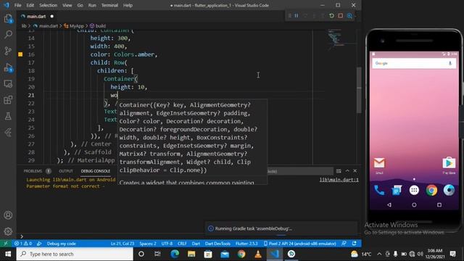Click Debug my code in status bar

click(x=61, y=244)
